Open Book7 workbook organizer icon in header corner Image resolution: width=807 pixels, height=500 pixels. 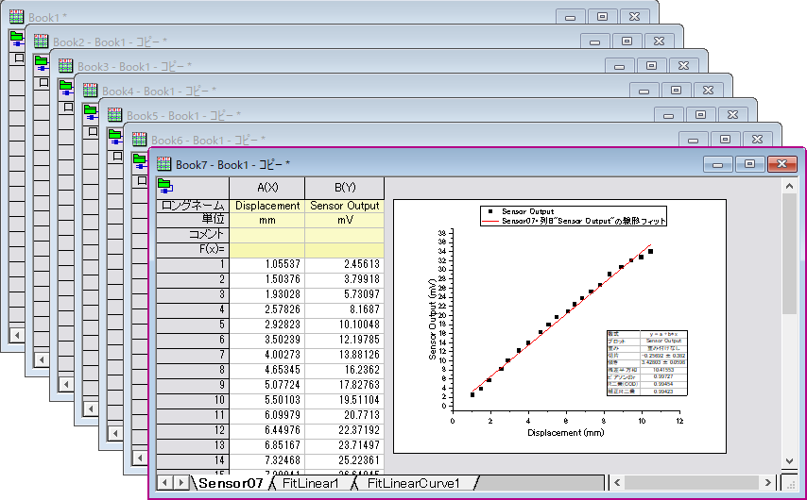(164, 186)
